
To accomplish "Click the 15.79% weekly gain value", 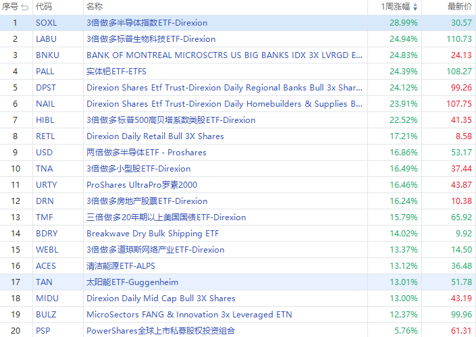I will [x=404, y=217].
